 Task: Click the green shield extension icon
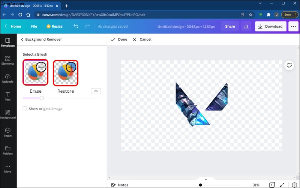point(260,15)
